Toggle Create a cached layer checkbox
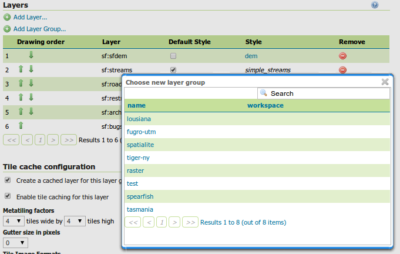The height and width of the screenshot is (254, 400). (x=8, y=181)
